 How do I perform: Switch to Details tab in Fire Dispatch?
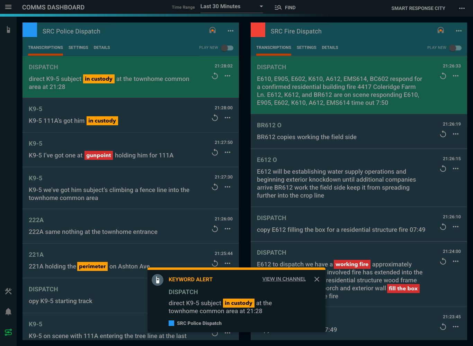click(330, 47)
